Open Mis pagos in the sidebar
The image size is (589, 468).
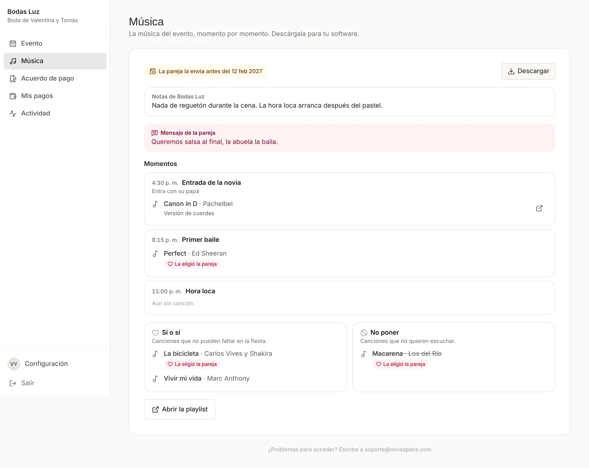(x=55, y=96)
